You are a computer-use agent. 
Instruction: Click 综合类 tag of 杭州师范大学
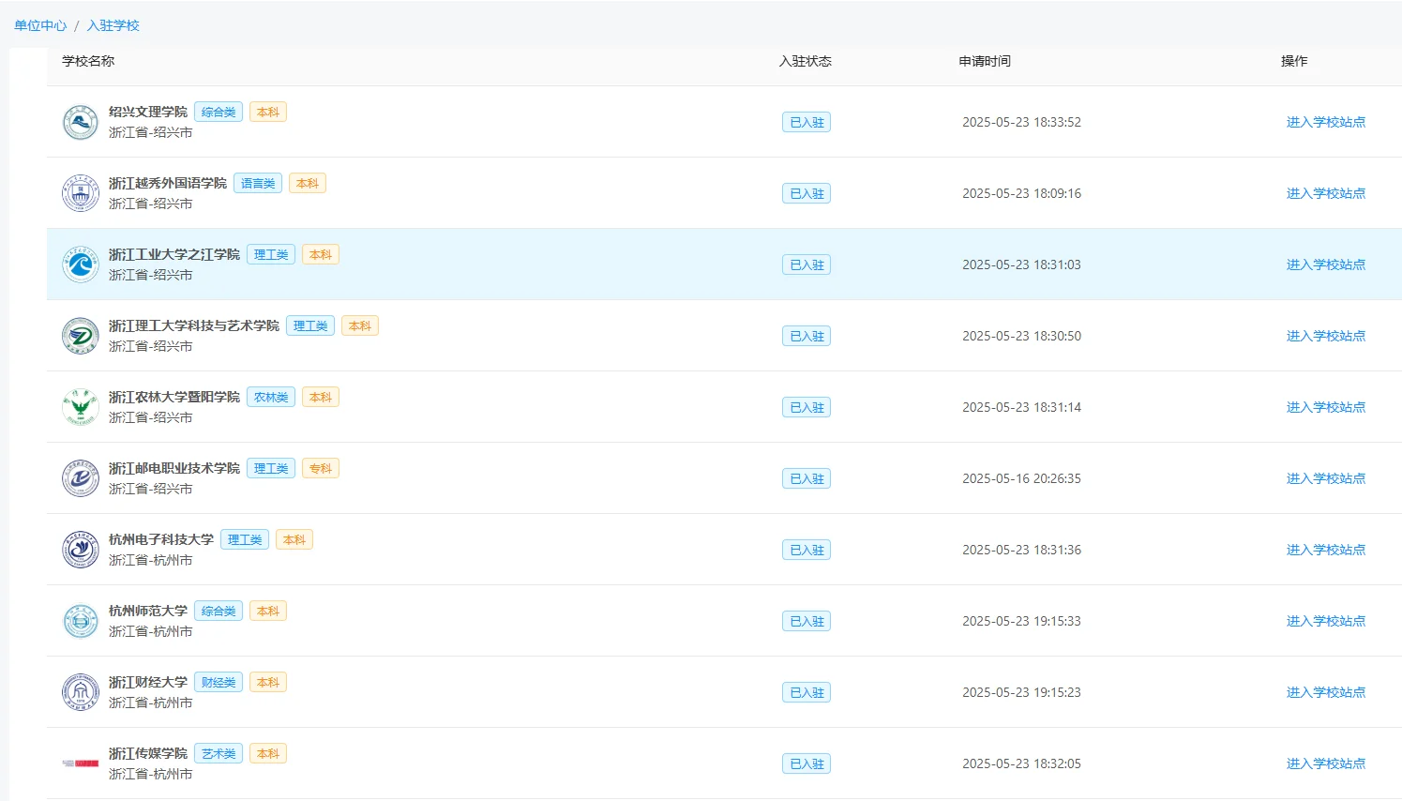pyautogui.click(x=219, y=611)
